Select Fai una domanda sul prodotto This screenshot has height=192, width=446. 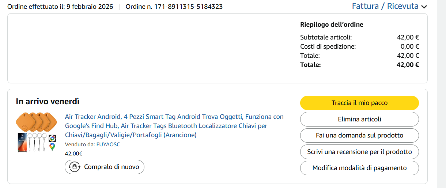(x=359, y=135)
